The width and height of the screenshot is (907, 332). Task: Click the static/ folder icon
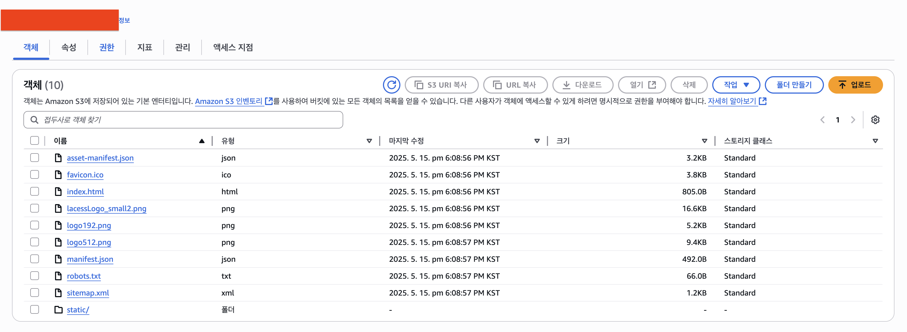[x=58, y=309]
